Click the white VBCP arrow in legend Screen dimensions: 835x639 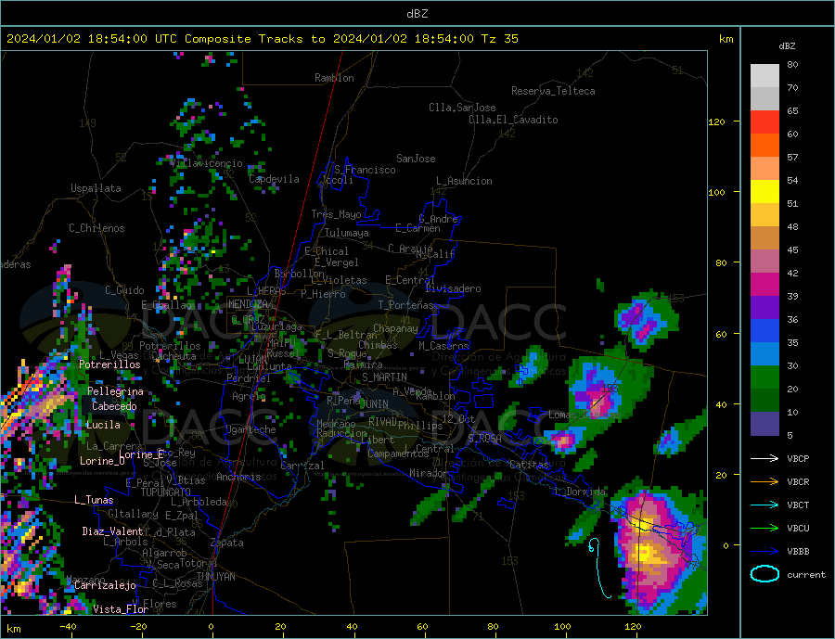point(764,458)
